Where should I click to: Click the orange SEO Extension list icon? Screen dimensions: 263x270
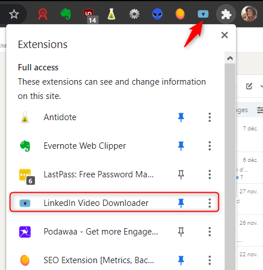25,260
